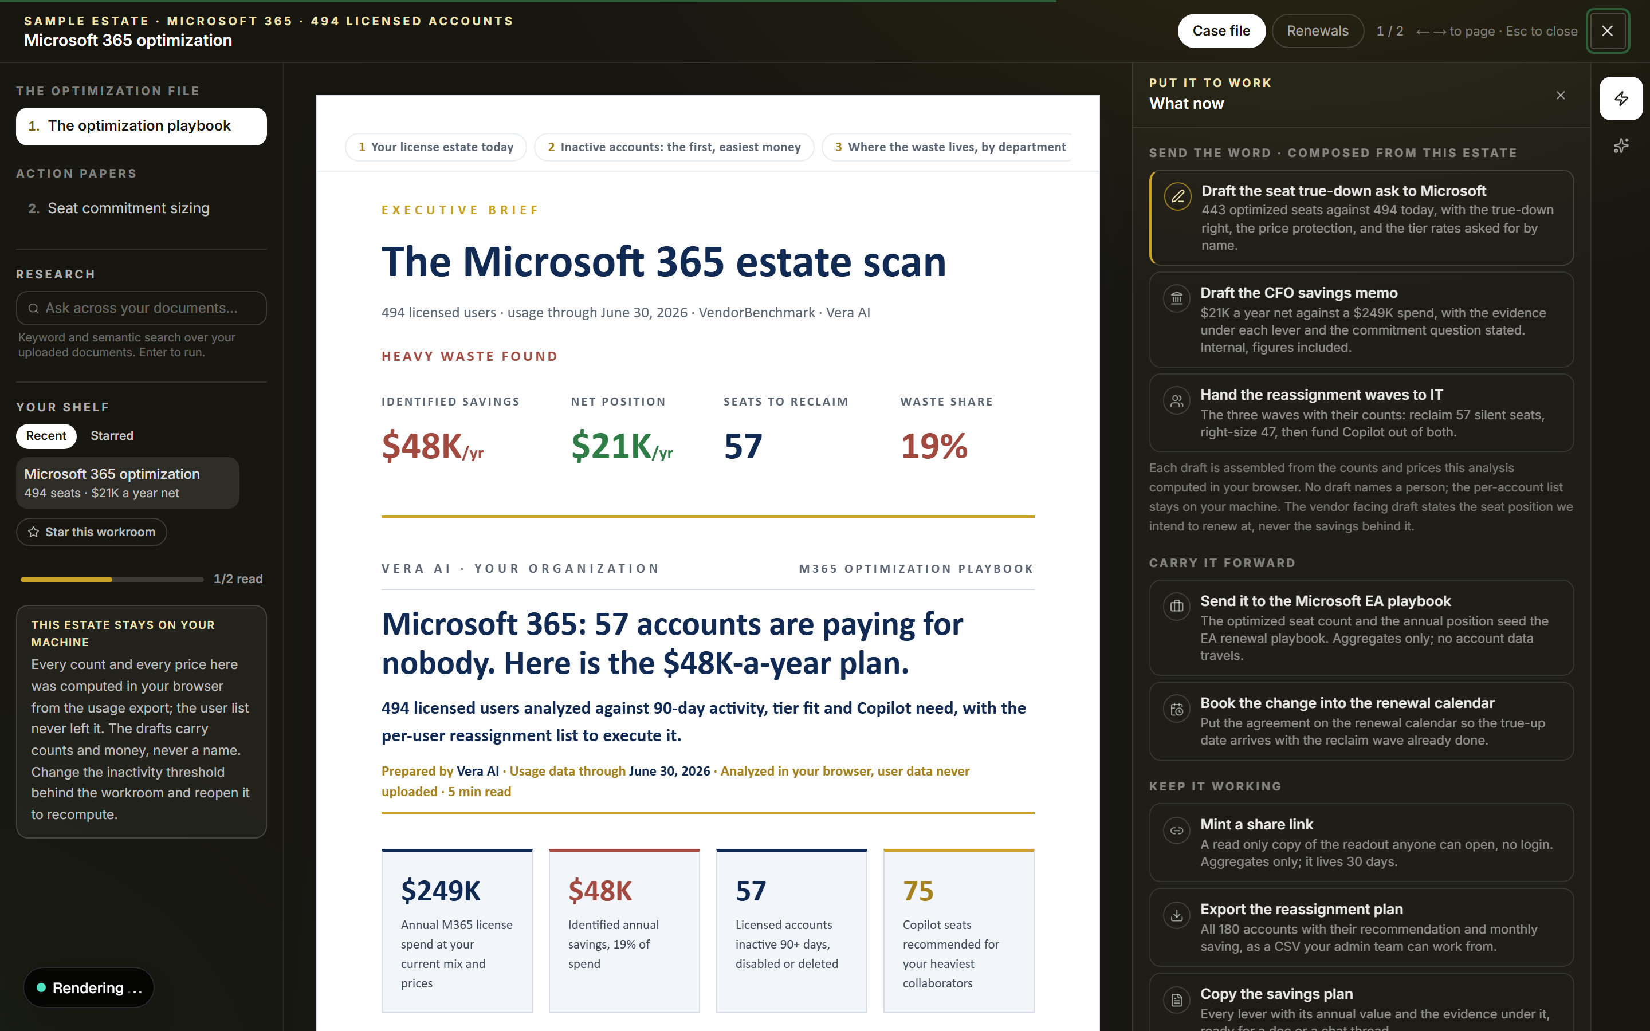Click the Mint a share link card

click(1362, 843)
